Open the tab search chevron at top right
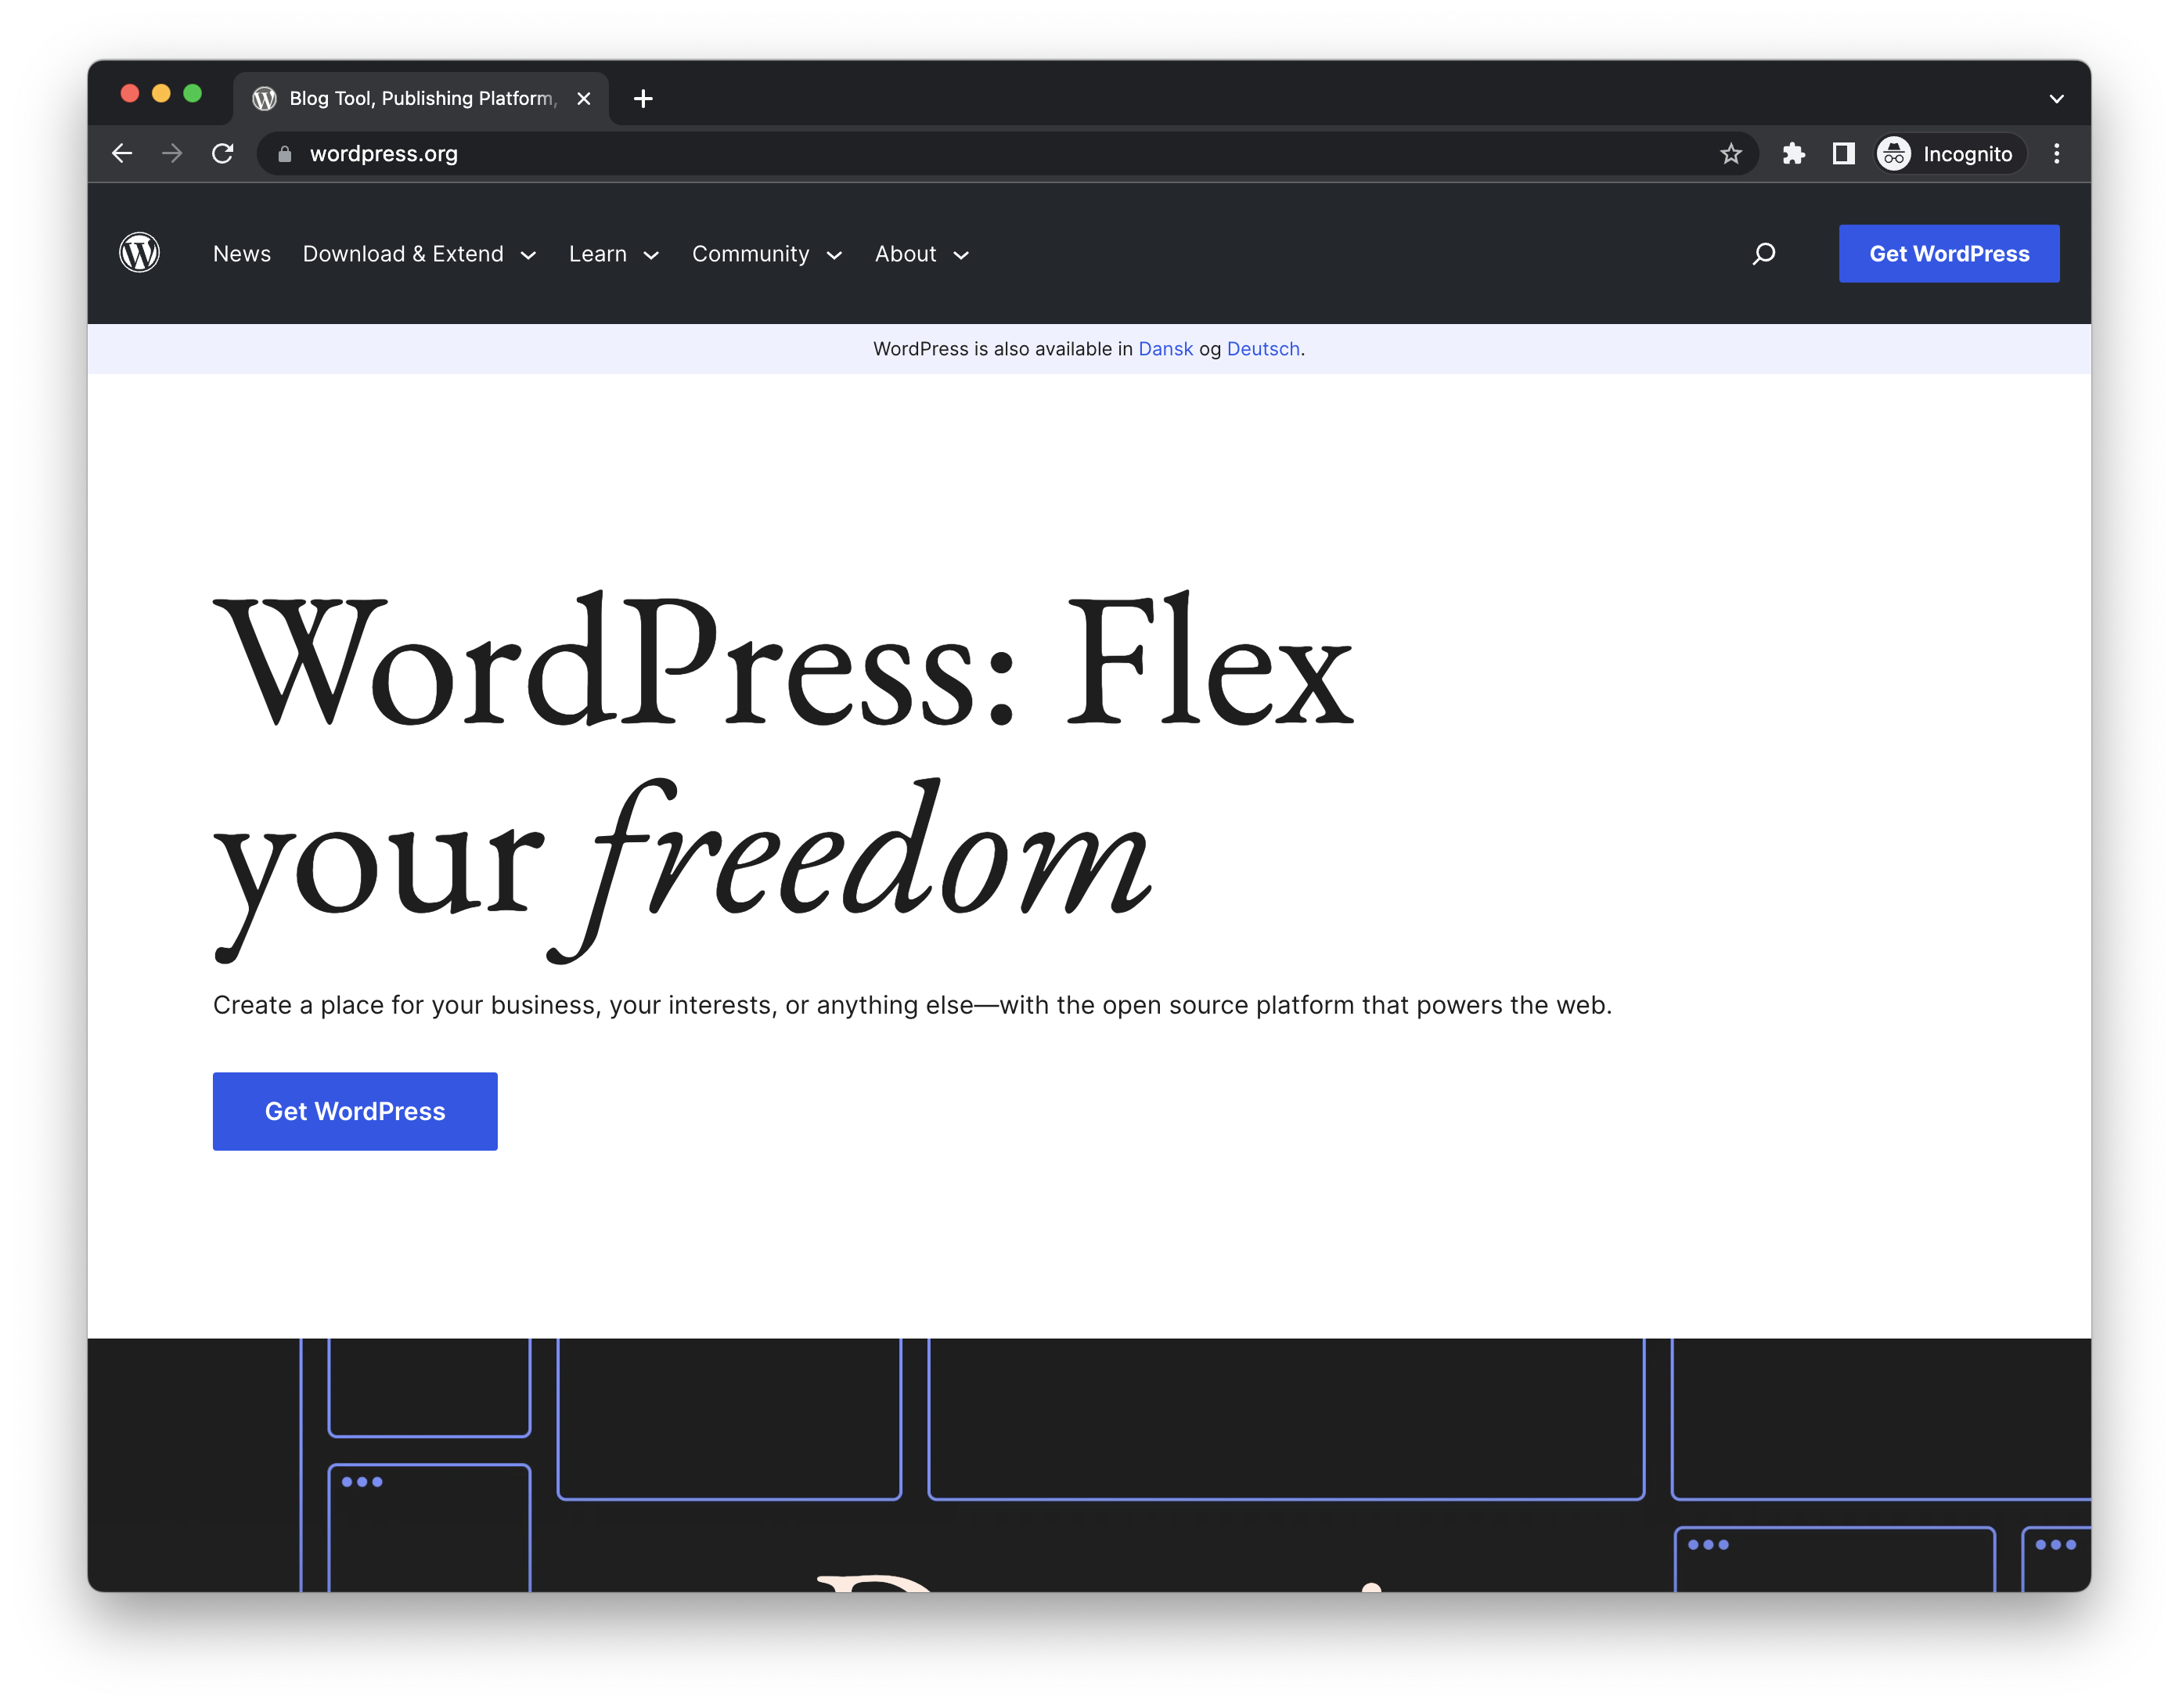This screenshot has width=2179, height=1708. click(x=2056, y=98)
